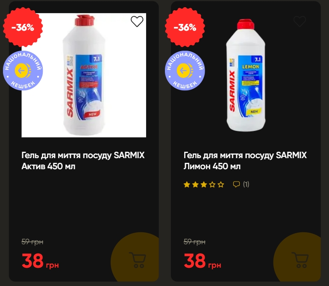
Task: Click the 38 грн price on the Лимон card
Action: 203,261
